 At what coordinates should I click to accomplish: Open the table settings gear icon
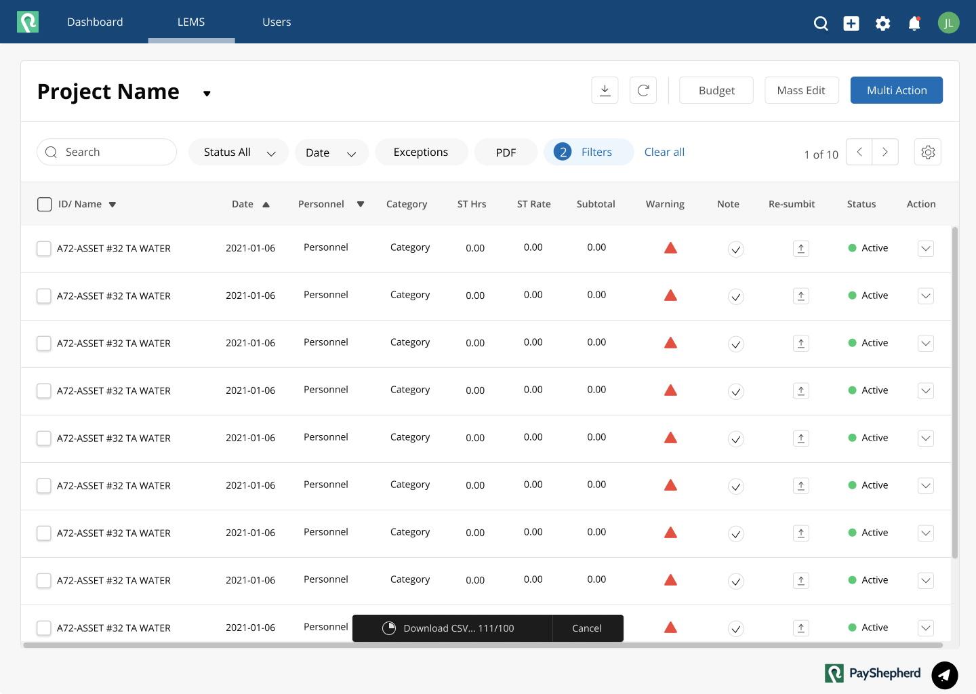[x=928, y=152]
